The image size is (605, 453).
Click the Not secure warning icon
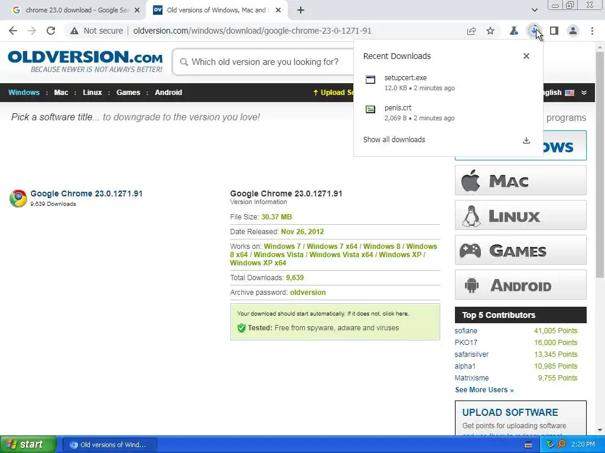pyautogui.click(x=74, y=31)
